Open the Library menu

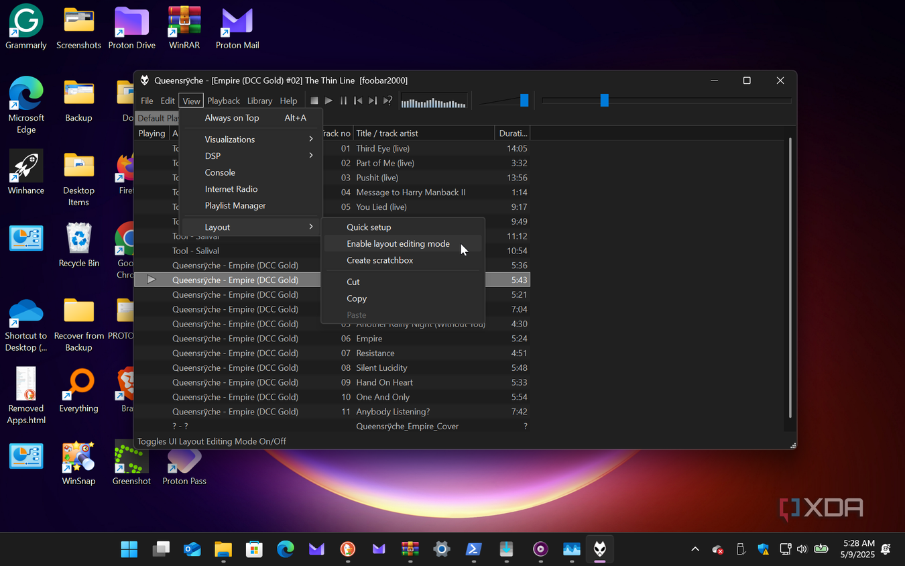259,101
